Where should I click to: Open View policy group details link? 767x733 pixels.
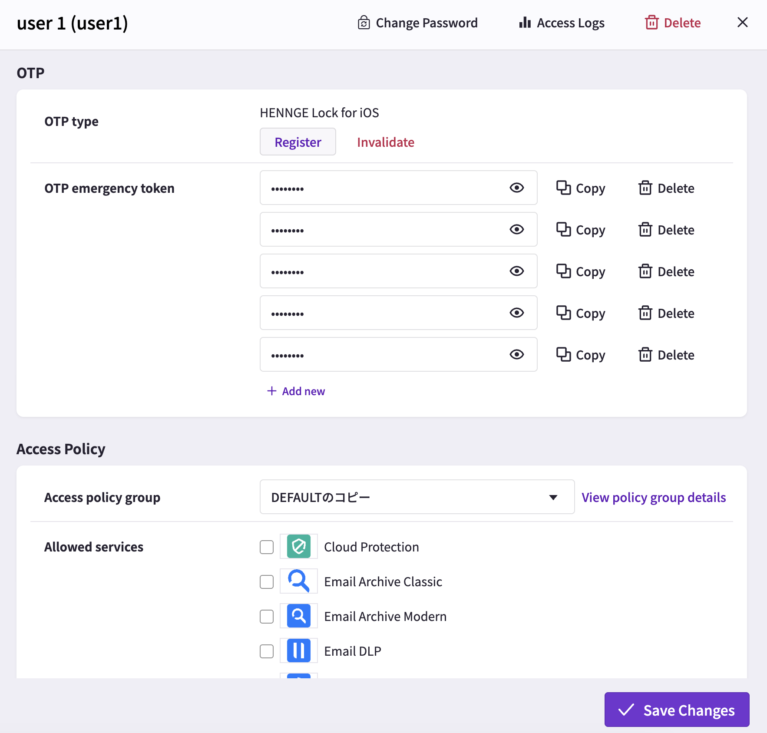click(654, 497)
